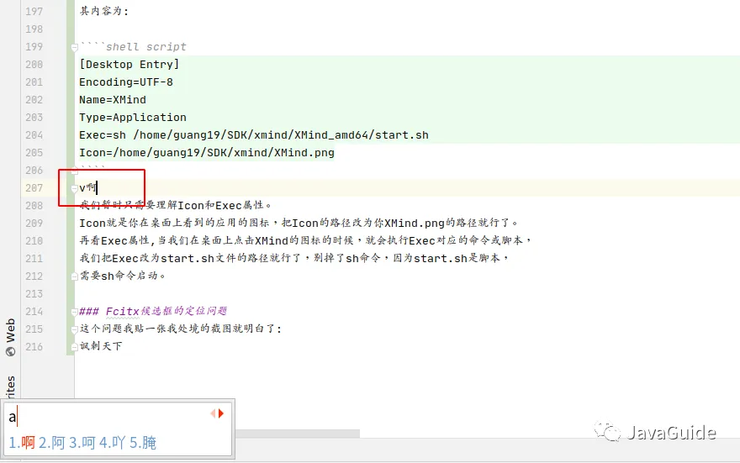This screenshot has width=740, height=463.
Task: Click the '### Fcitx候选框的定位问题' heading
Action: click(153, 311)
